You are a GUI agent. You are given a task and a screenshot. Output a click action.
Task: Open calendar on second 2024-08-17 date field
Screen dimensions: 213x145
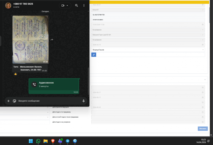(x=203, y=97)
